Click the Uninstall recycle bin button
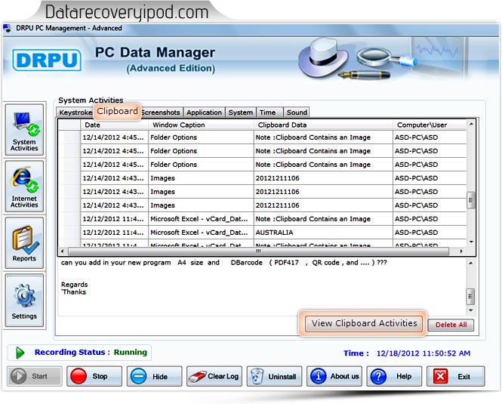 pyautogui.click(x=274, y=376)
